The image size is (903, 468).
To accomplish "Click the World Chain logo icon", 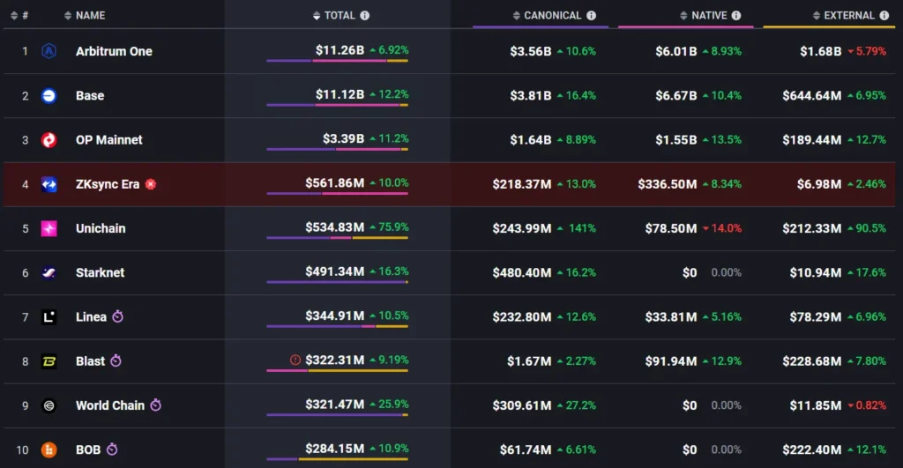I will pyautogui.click(x=49, y=405).
